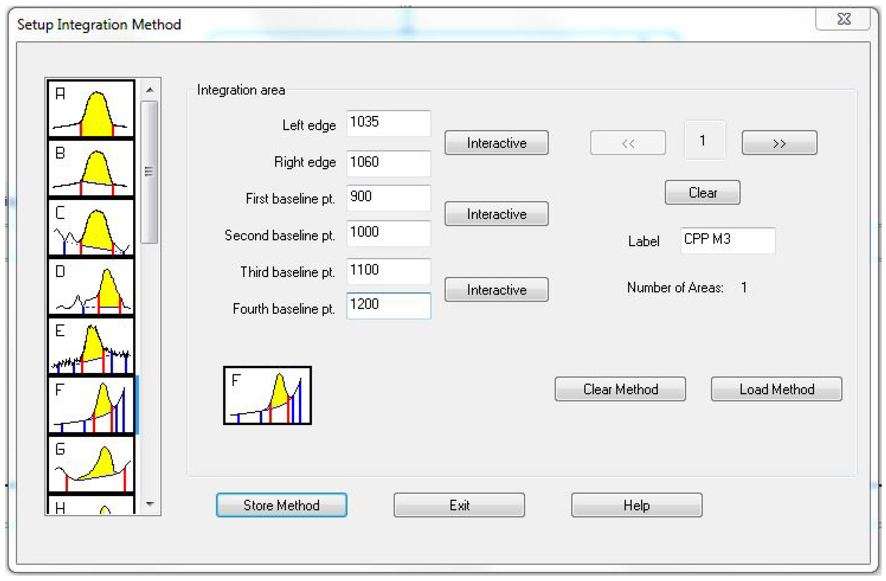Open Load Method dialog
The image size is (886, 581).
(776, 389)
